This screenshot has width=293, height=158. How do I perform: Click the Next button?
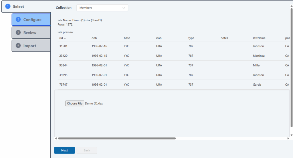64,150
